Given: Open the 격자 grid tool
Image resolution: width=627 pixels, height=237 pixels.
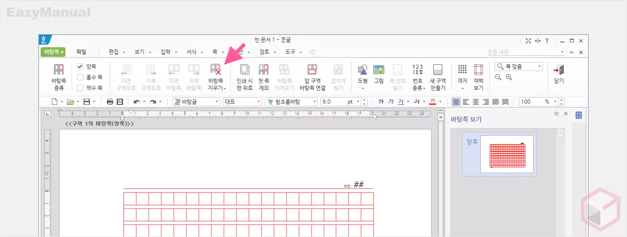Looking at the screenshot, I should [x=462, y=77].
